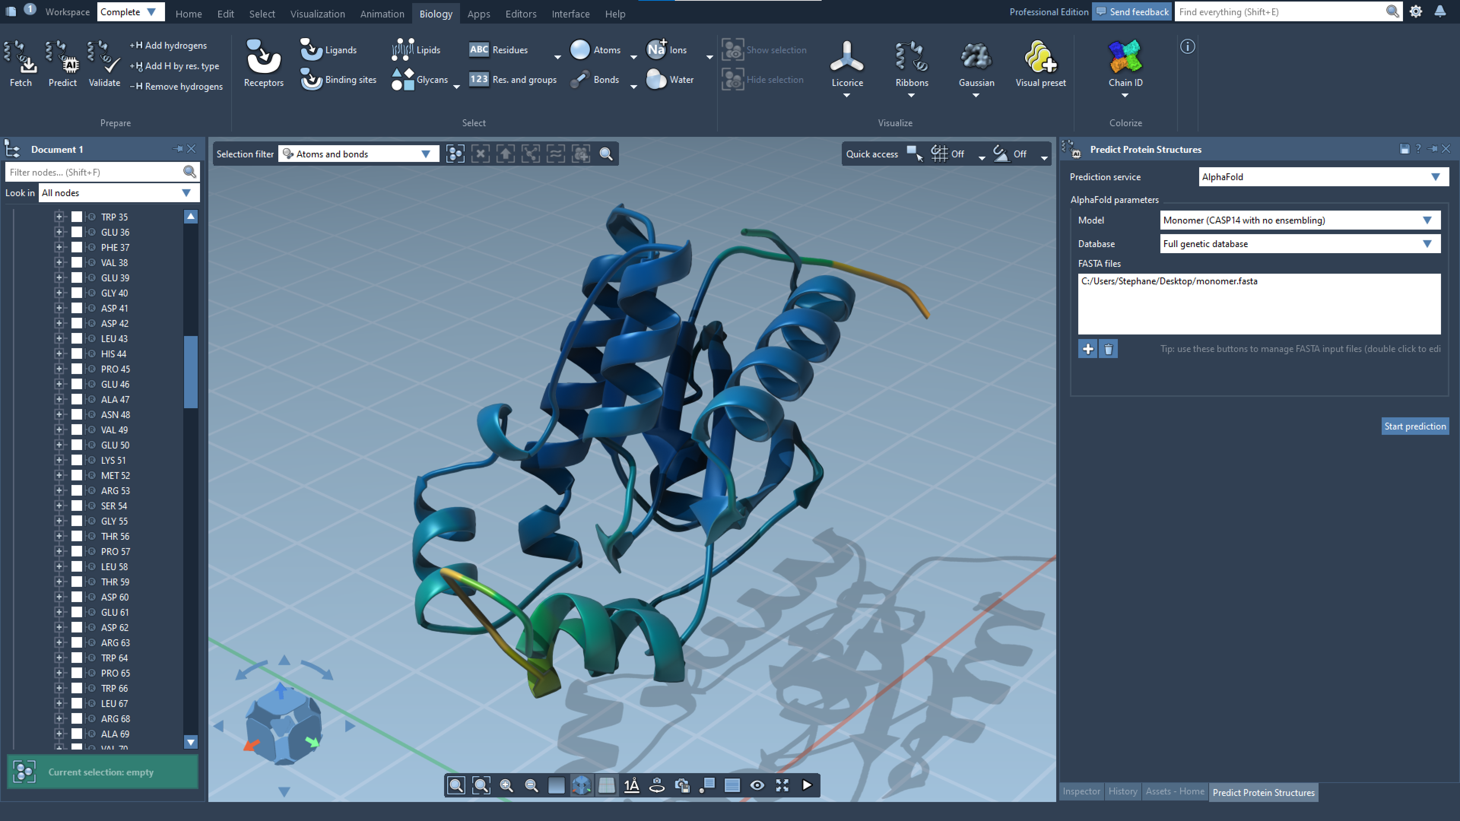Click the Start prediction button
The width and height of the screenshot is (1460, 821).
(1415, 426)
